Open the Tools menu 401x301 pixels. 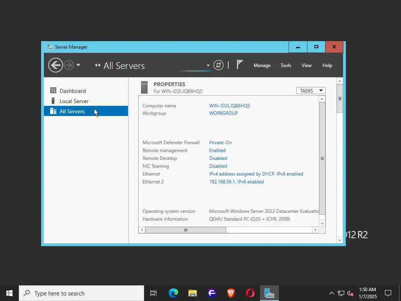coord(285,65)
